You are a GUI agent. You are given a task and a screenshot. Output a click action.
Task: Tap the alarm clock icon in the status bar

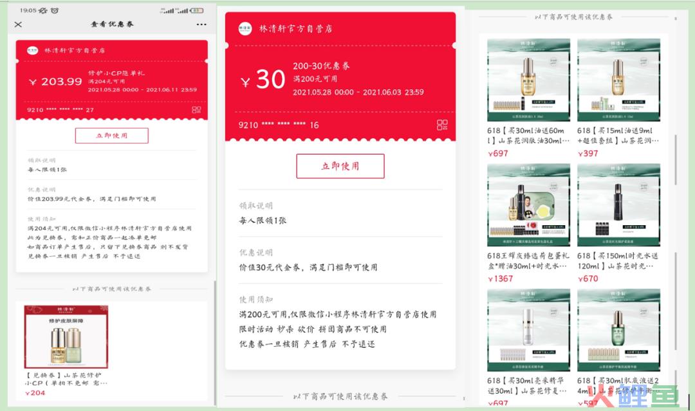click(x=55, y=10)
